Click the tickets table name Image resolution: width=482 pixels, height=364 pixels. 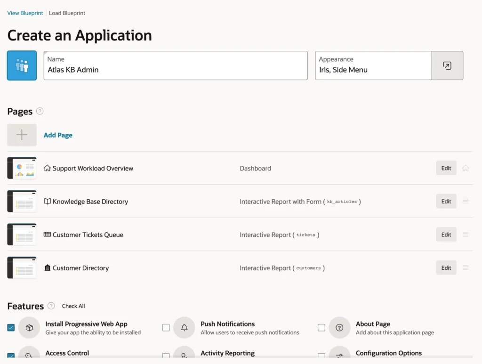[x=306, y=235]
